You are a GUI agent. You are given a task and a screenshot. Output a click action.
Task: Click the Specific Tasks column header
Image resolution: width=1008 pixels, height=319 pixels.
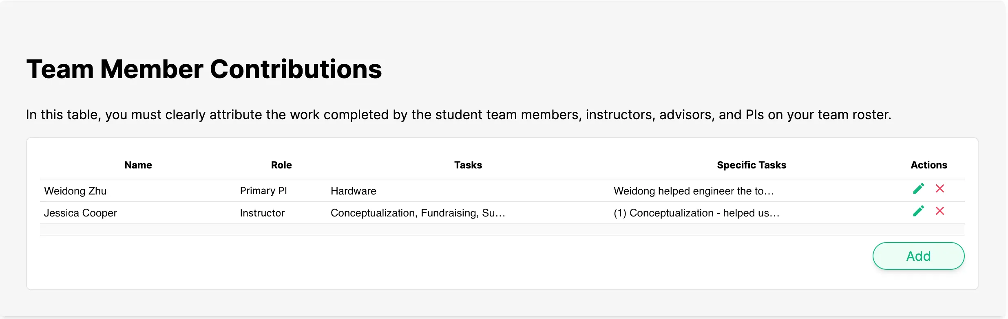click(752, 165)
